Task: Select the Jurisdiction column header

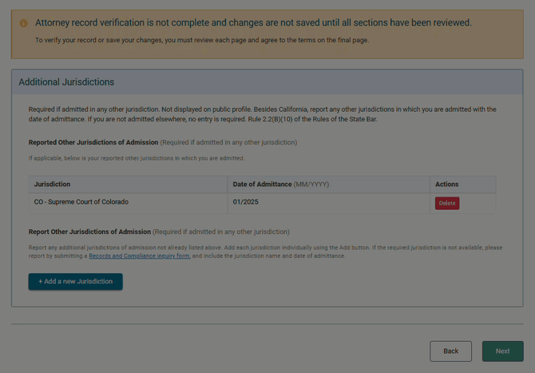Action: (x=52, y=185)
